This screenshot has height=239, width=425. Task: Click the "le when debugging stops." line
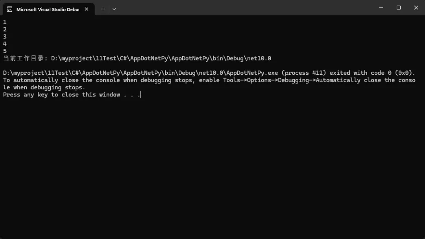(x=44, y=88)
